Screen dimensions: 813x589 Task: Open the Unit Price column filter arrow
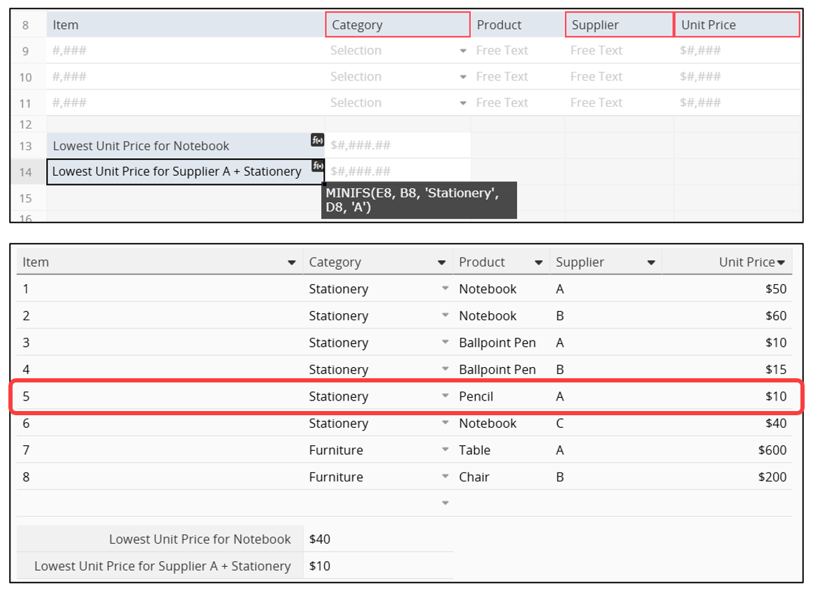(x=781, y=263)
